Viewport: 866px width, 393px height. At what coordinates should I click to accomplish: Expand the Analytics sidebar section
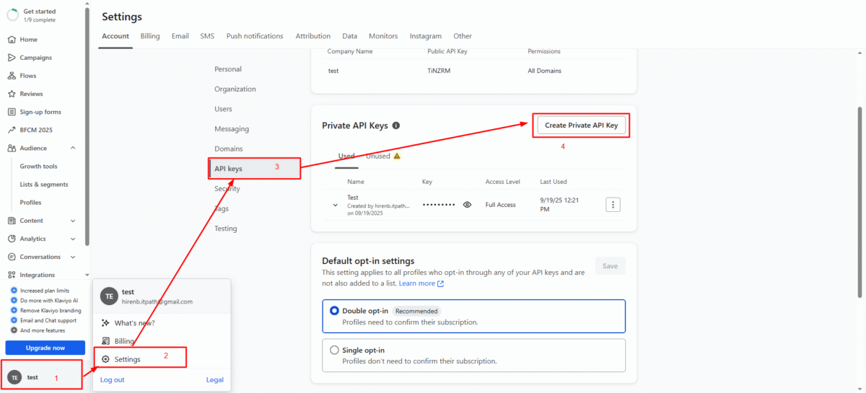(73, 239)
